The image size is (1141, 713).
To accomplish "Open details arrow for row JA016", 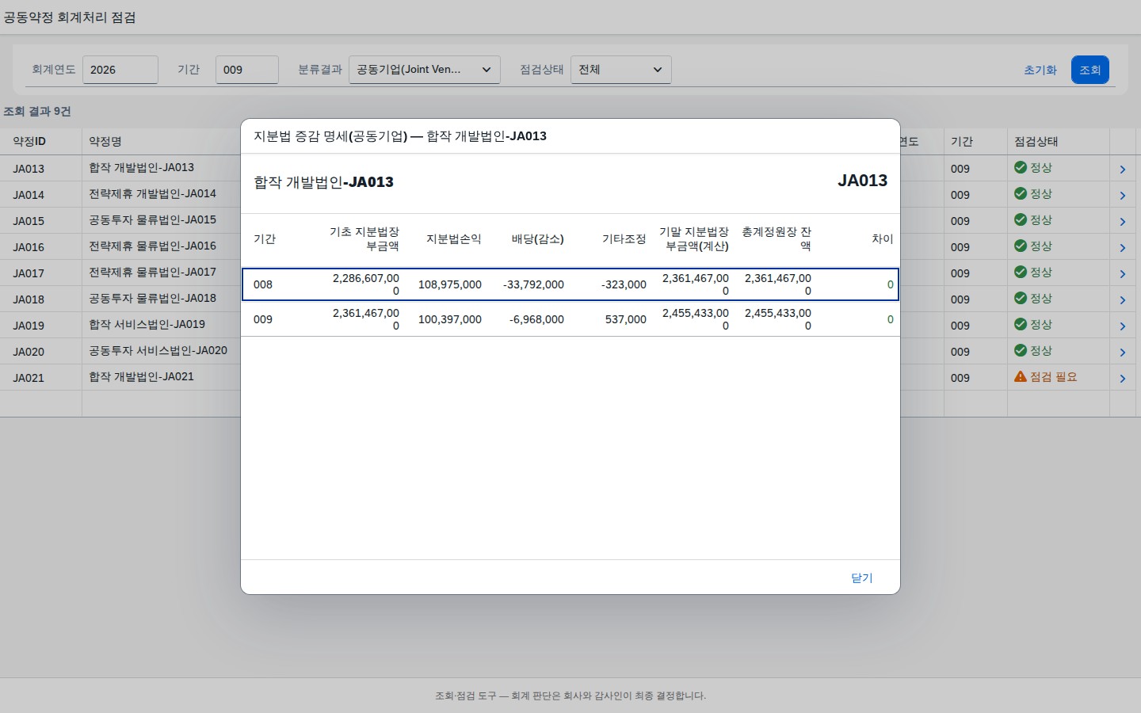I will (1123, 247).
